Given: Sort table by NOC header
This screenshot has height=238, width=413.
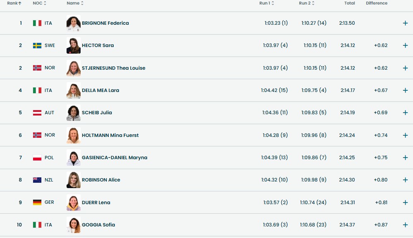Looking at the screenshot, I should (x=40, y=3).
